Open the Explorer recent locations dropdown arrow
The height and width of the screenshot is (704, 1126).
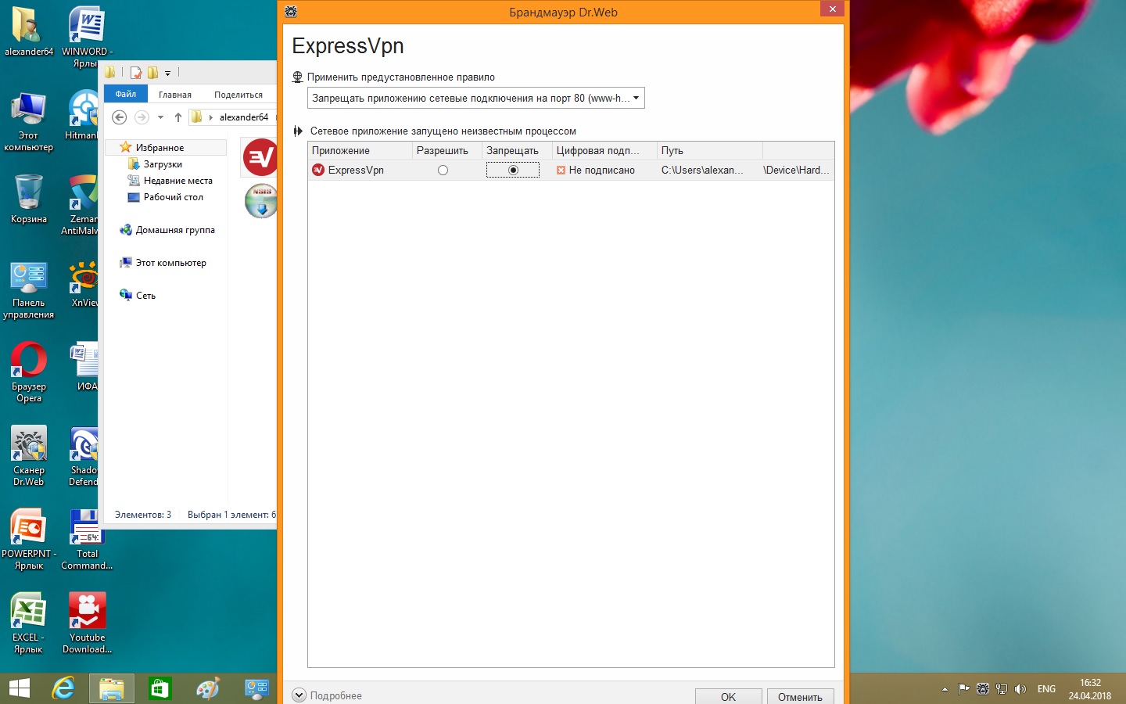(160, 117)
